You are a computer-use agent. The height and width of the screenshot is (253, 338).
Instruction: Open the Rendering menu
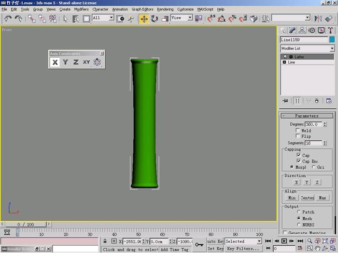point(165,9)
